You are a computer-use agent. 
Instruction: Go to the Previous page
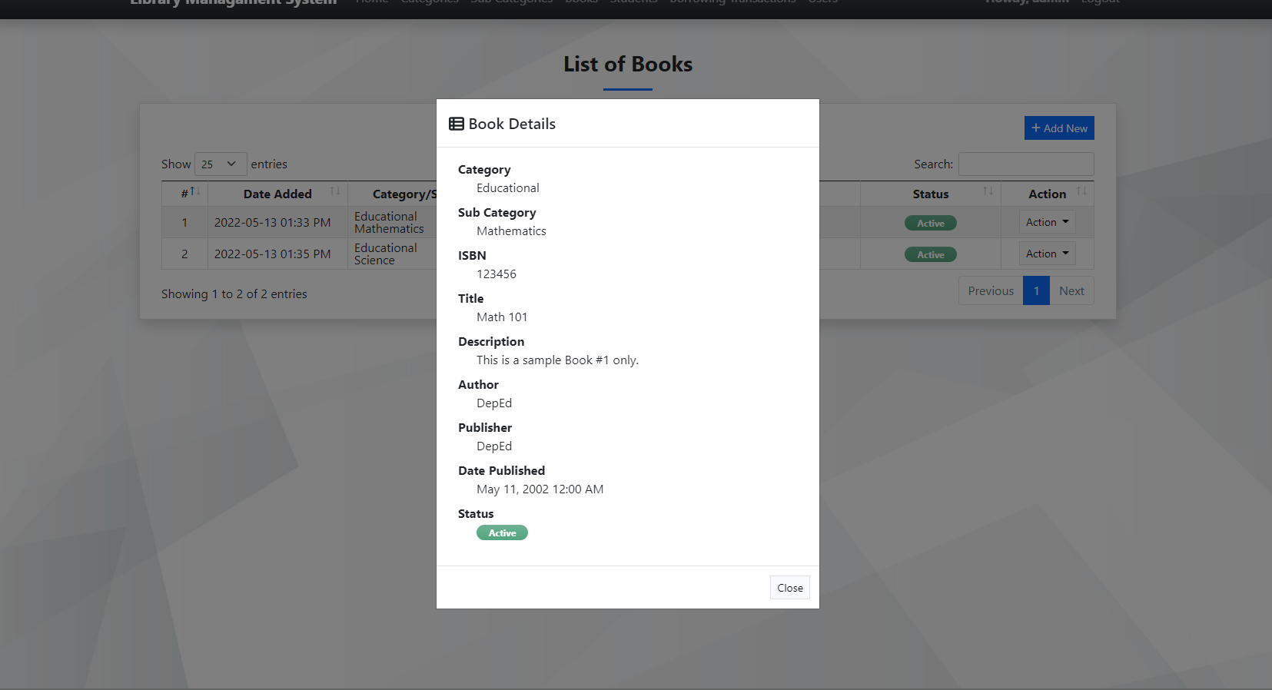[x=991, y=290]
